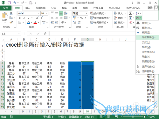Increase indent icon

pos(57,23)
